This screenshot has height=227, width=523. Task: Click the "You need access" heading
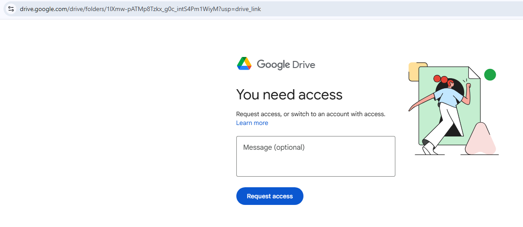tap(289, 95)
